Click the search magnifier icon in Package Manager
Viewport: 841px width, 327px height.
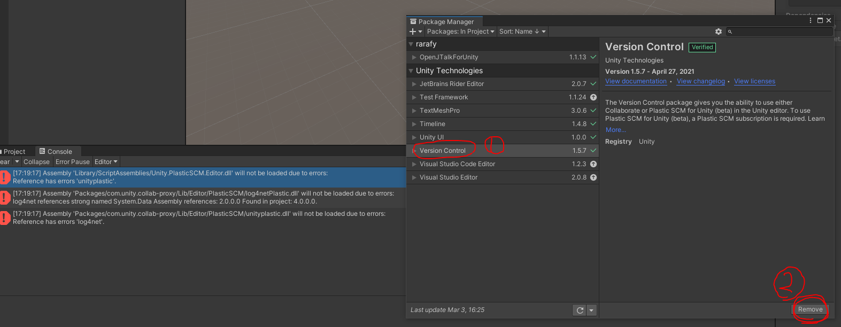click(x=730, y=32)
